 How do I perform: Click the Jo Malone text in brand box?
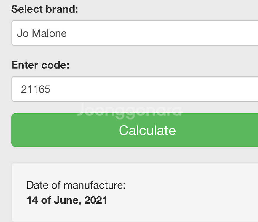(42, 33)
